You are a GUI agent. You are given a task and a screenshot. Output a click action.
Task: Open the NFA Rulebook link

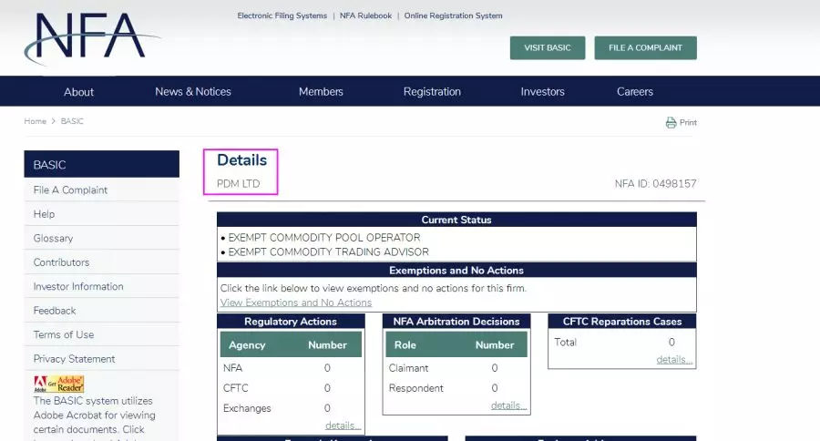click(x=365, y=15)
